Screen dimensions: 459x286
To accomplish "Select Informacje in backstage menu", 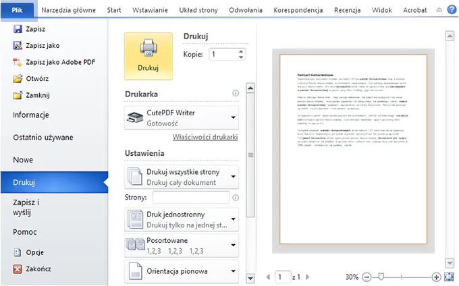I will (31, 115).
